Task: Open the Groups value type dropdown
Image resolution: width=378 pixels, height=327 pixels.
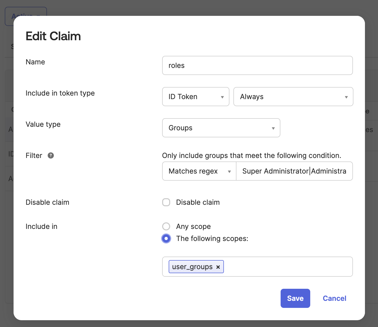Action: coord(221,128)
